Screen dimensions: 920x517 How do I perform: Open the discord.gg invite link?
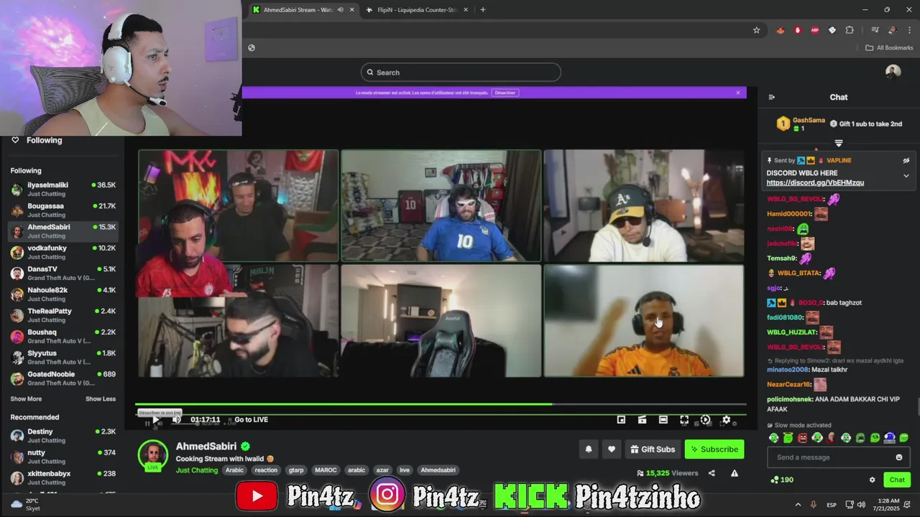[815, 182]
